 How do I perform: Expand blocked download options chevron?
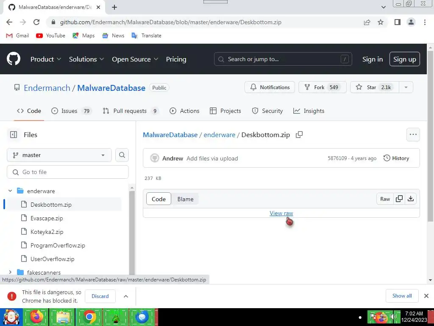125,296
